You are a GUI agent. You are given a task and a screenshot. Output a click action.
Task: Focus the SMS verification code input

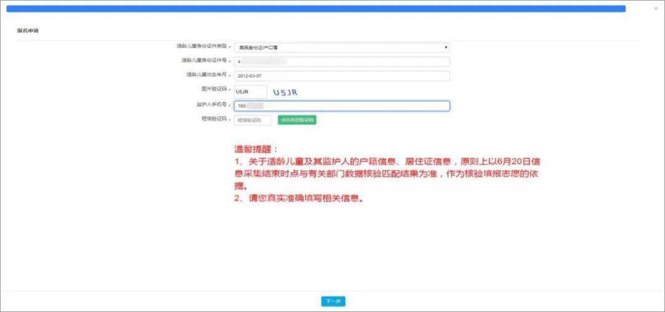[253, 120]
